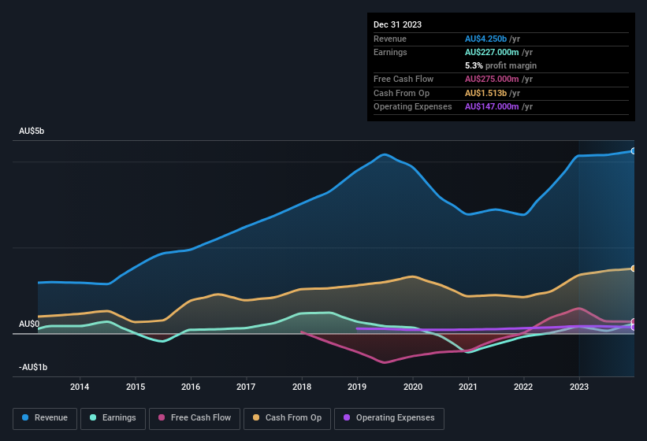Click the AU$227.000m earnings value
Image resolution: width=647 pixels, height=441 pixels.
coord(492,52)
